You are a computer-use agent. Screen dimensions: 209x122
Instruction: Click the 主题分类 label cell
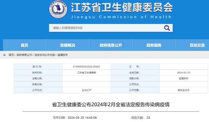(x=38, y=79)
